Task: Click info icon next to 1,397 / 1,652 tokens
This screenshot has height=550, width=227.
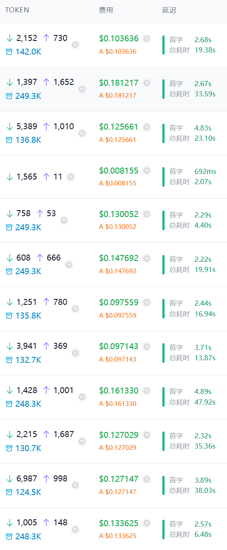Action: pos(82,89)
